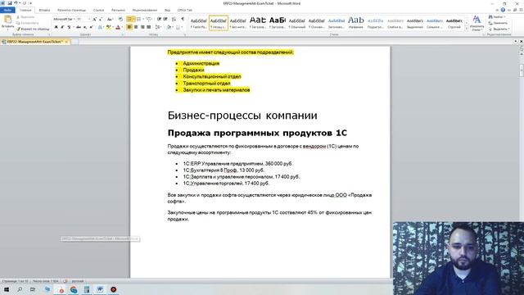Click the taskbar search magnifier icon
This screenshot has width=524, height=295.
tap(20, 289)
